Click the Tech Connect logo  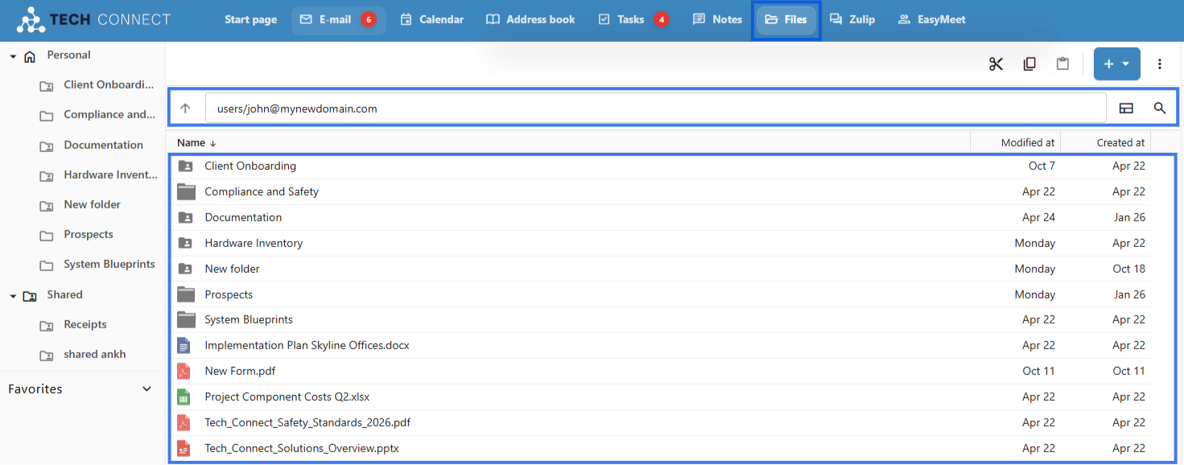tap(93, 19)
